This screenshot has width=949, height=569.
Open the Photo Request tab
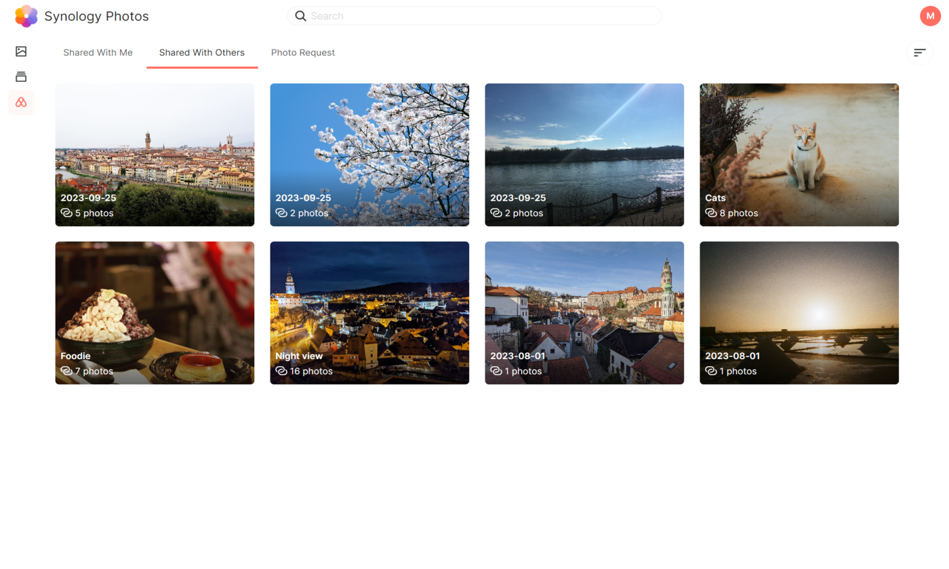click(303, 53)
